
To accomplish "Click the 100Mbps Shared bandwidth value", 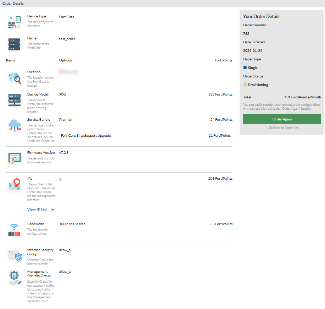I will [72, 224].
